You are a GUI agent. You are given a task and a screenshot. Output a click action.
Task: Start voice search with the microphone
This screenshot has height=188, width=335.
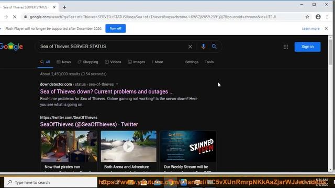[204, 46]
